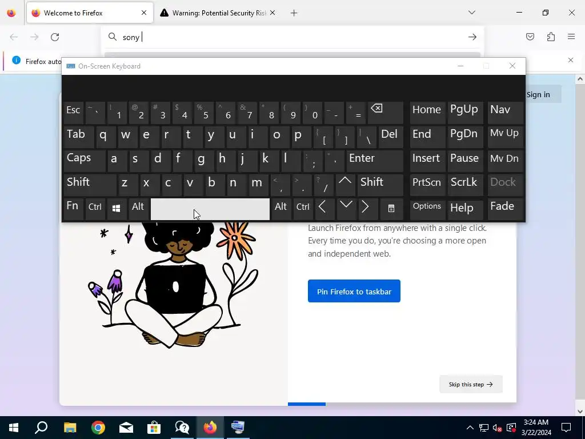Click the left arrow key on keyboard
585x439 pixels.
pyautogui.click(x=324, y=208)
